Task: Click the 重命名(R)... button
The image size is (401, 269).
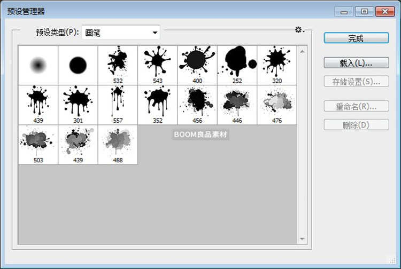Action: click(x=356, y=106)
